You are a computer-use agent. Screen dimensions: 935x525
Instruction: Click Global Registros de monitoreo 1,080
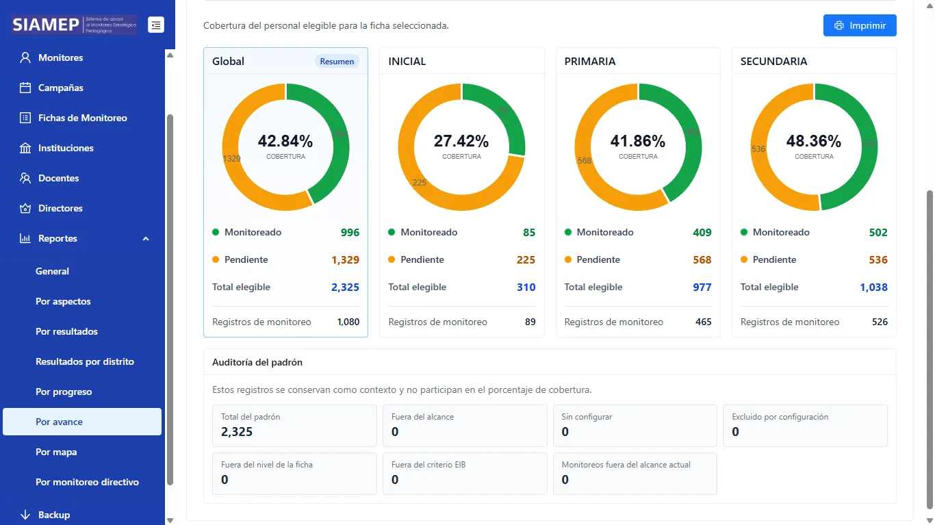348,322
